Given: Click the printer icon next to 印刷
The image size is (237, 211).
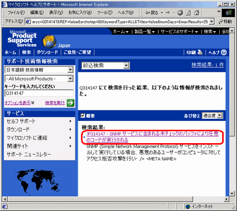Looking at the screenshot, I should point(200,53).
